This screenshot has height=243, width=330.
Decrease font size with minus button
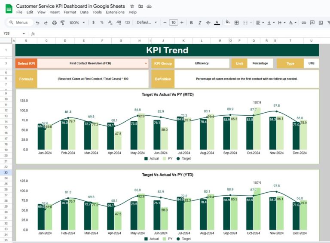(x=165, y=22)
